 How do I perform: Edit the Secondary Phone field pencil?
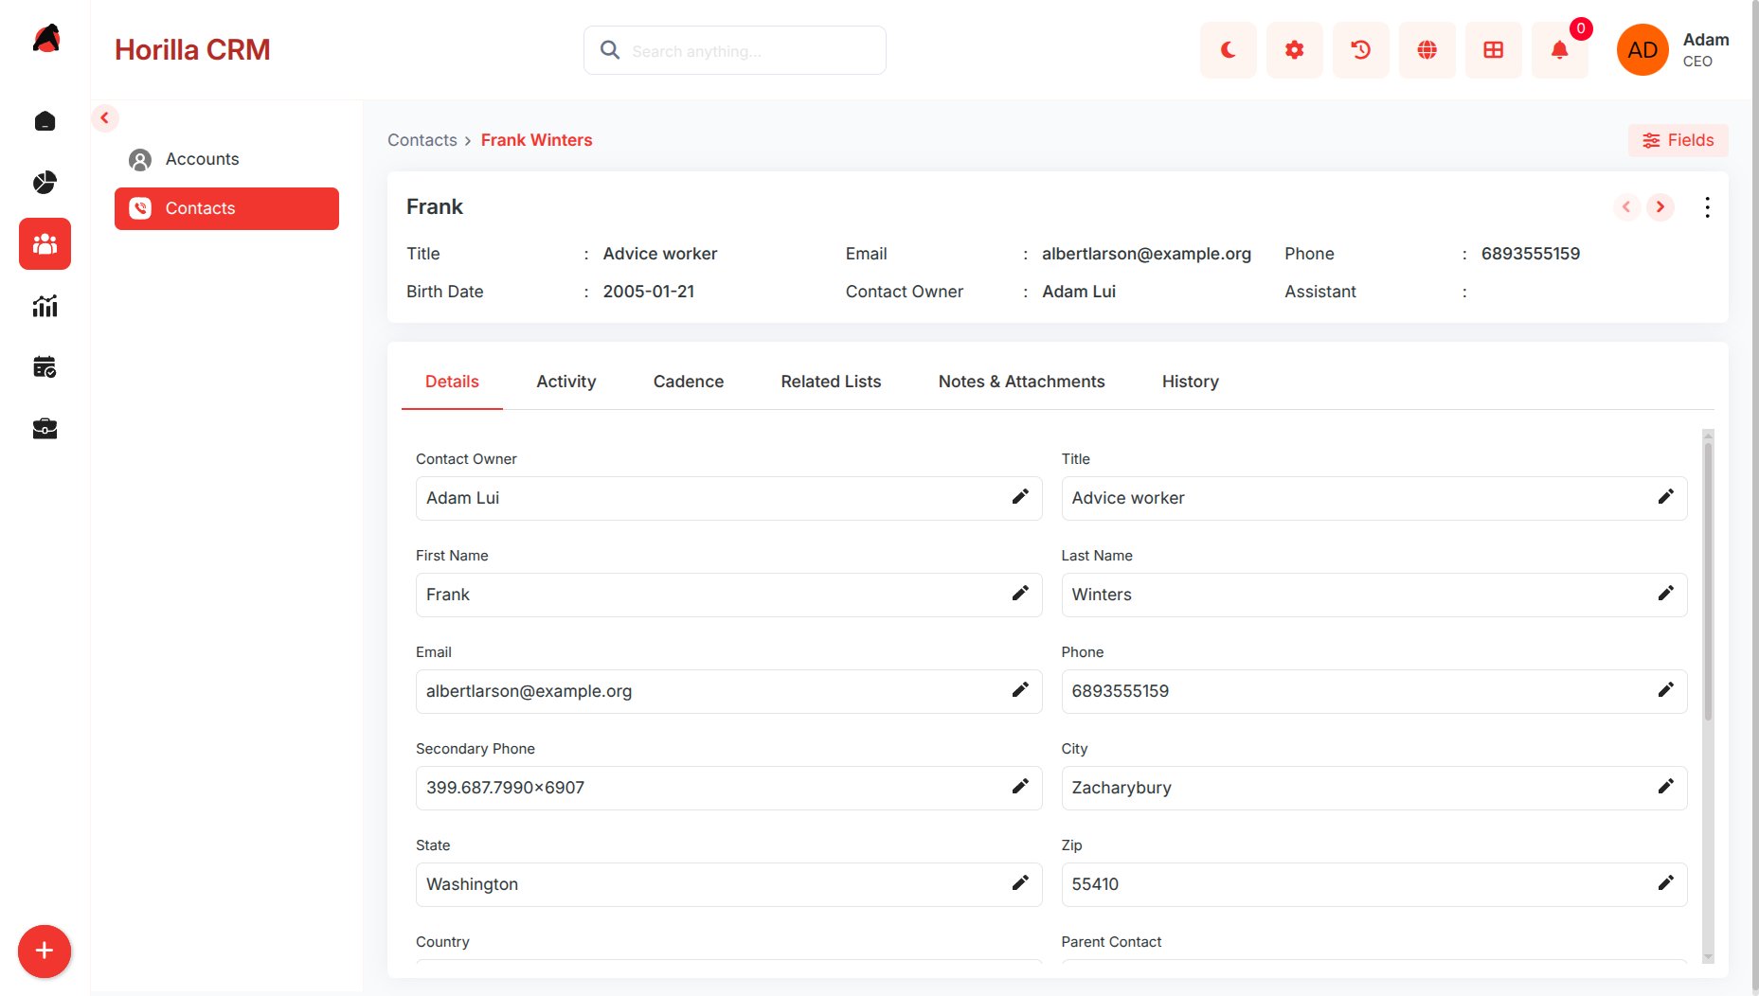pyautogui.click(x=1020, y=787)
